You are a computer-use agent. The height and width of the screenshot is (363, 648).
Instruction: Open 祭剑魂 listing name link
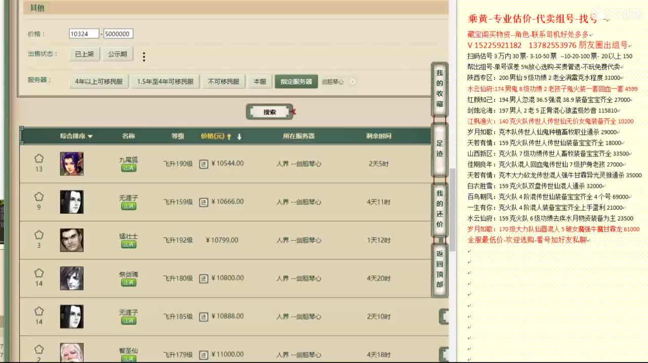coord(129,274)
